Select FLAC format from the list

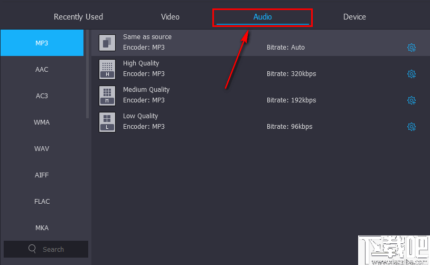[x=42, y=202]
